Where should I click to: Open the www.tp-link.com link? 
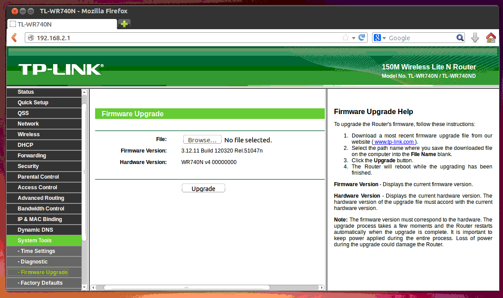click(394, 141)
